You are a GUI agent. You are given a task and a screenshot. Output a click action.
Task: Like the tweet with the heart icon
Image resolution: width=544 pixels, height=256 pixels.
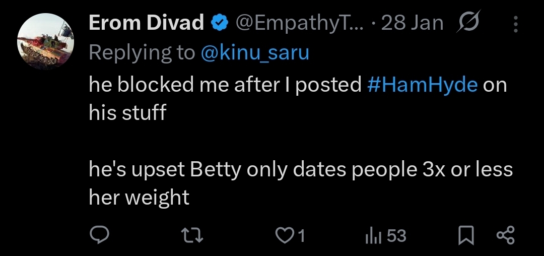(x=284, y=235)
